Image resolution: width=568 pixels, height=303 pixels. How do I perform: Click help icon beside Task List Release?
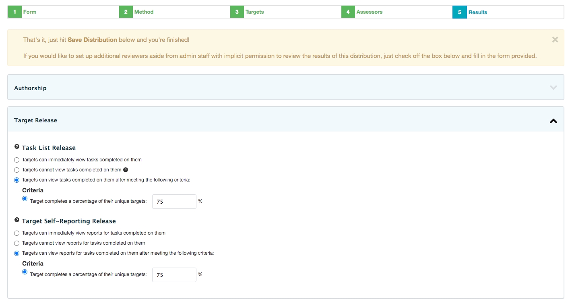pyautogui.click(x=17, y=147)
